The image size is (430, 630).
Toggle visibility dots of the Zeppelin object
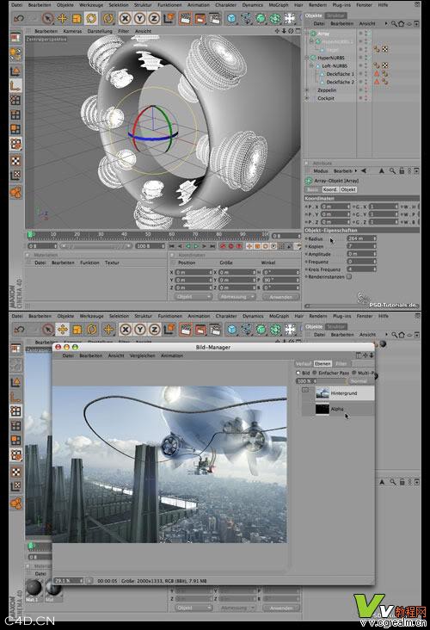pyautogui.click(x=366, y=90)
